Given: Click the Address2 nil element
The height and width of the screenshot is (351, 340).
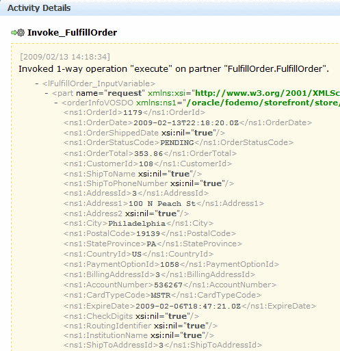Looking at the screenshot, I should 126,213.
